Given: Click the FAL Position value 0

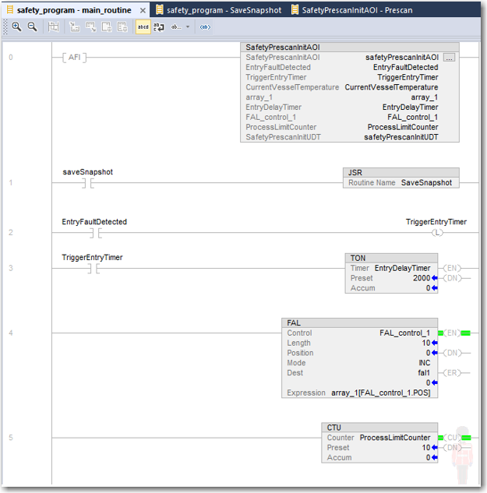Looking at the screenshot, I should coord(428,353).
